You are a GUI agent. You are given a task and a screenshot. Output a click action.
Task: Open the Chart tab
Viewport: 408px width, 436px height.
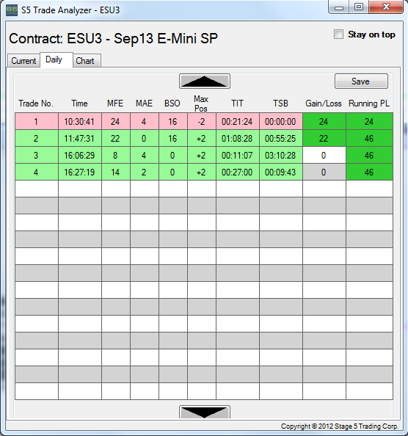(87, 60)
